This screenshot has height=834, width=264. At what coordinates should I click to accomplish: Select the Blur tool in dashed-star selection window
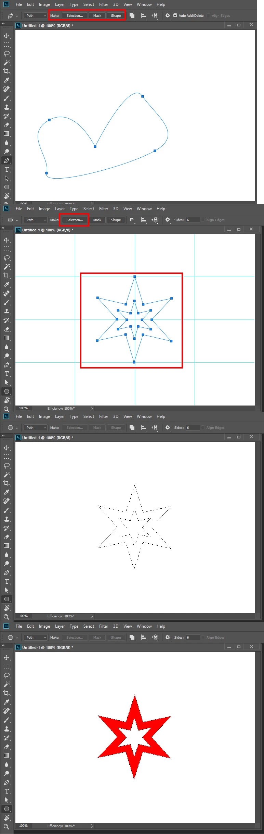pyautogui.click(x=6, y=555)
